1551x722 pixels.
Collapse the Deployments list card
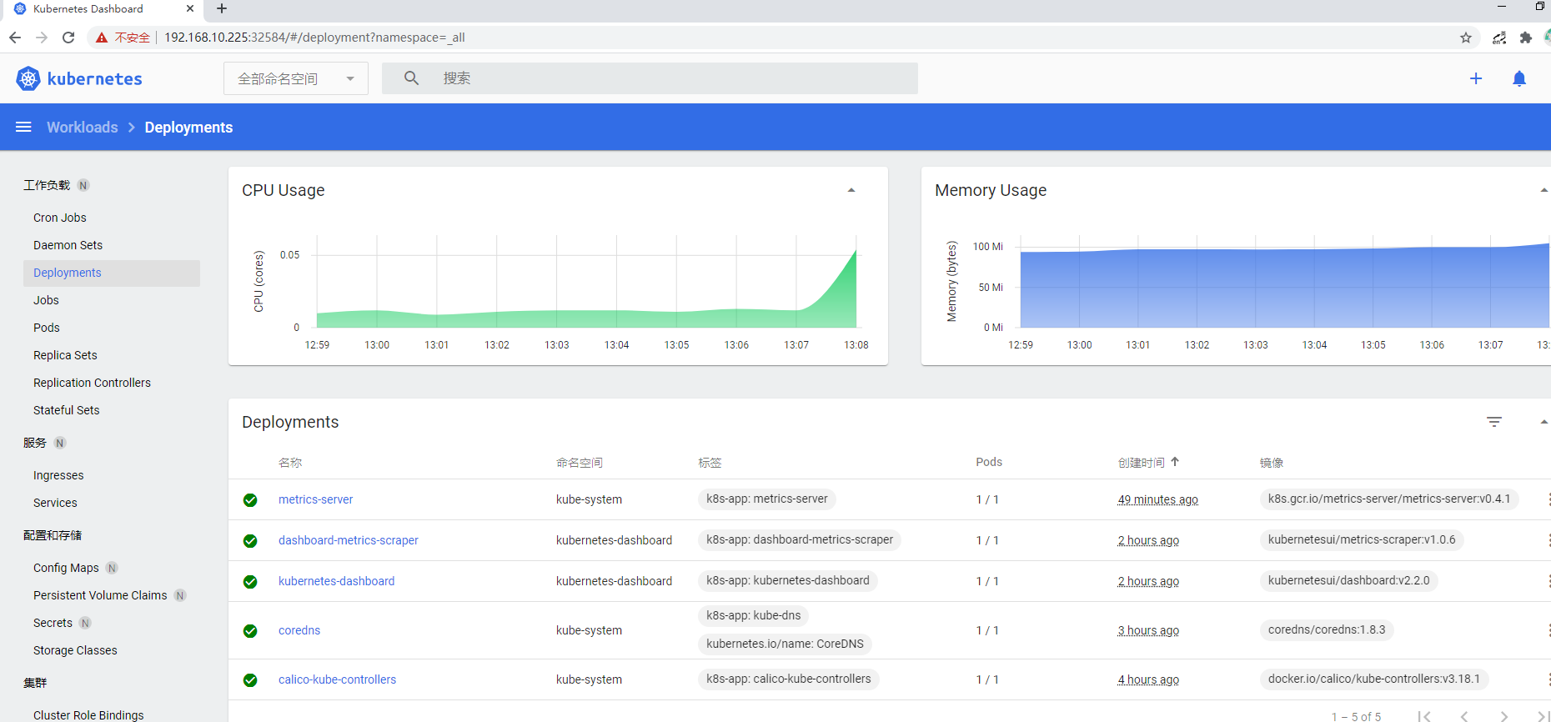(x=1544, y=422)
